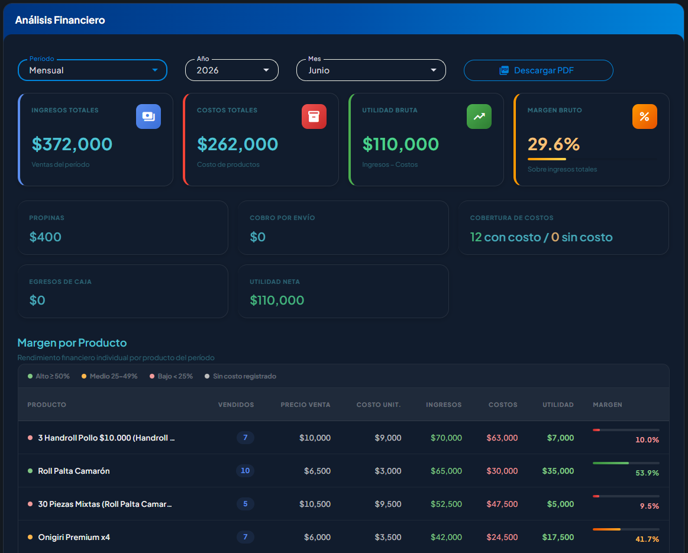Select the 30 Piezas Mixtas product row
The height and width of the screenshot is (553, 688).
(344, 504)
